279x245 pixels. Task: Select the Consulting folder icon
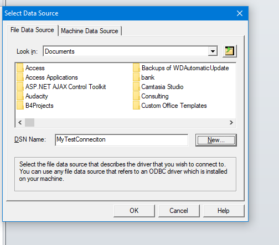pos(136,96)
